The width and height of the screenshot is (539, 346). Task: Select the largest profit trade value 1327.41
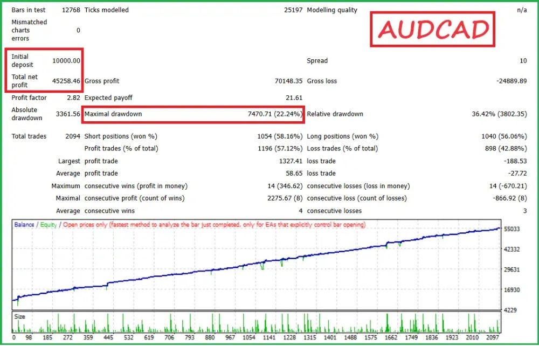(x=291, y=161)
